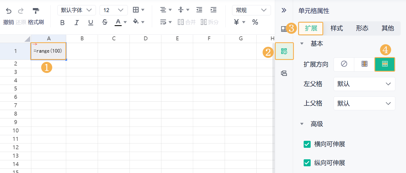This screenshot has height=173, width=406.
Task: Collapse the 高级 section
Action: [x=302, y=124]
